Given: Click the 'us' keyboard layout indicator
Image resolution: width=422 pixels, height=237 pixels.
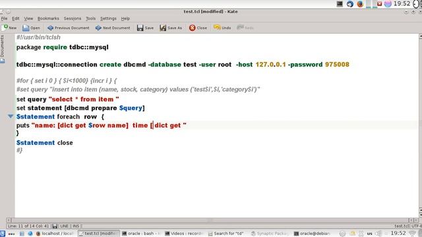Looking at the screenshot, I should point(370,234).
